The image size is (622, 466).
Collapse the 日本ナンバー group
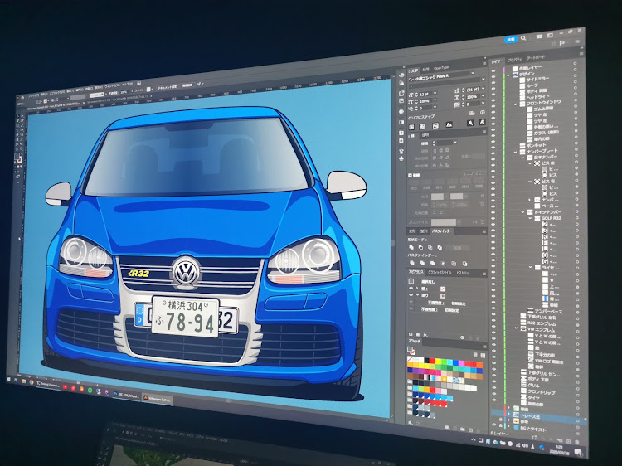[522, 158]
